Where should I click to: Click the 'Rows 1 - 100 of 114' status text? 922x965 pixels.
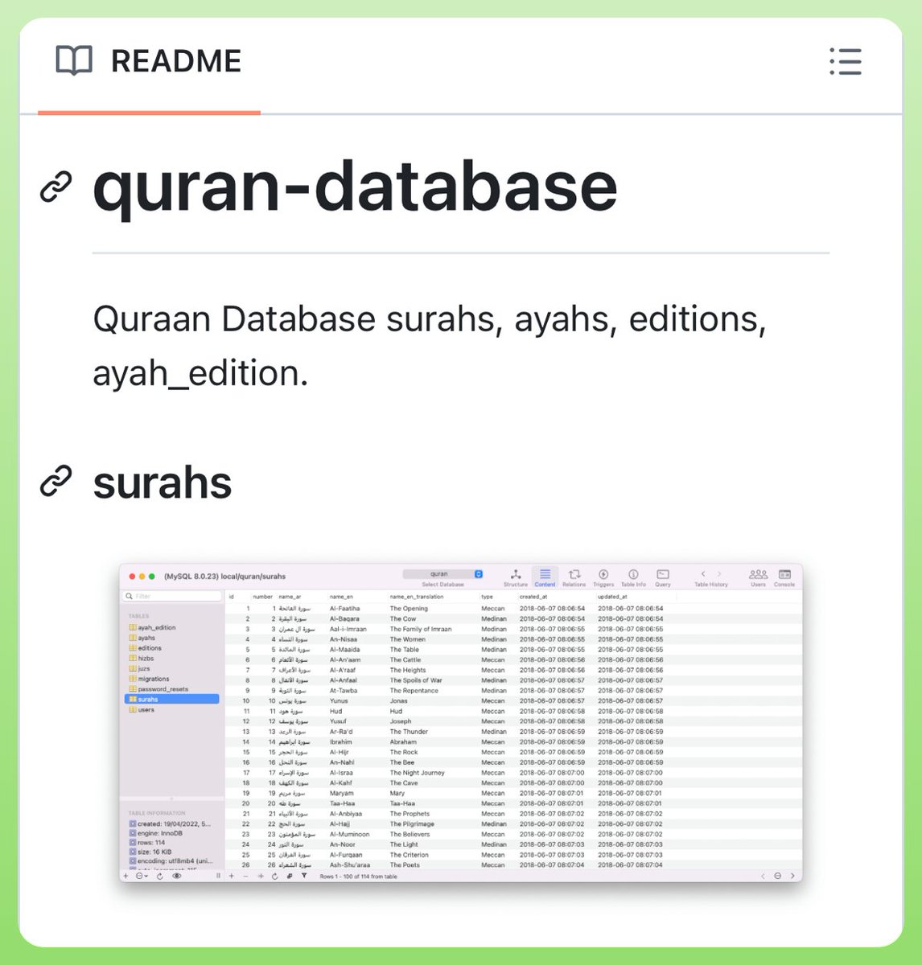coord(358,877)
